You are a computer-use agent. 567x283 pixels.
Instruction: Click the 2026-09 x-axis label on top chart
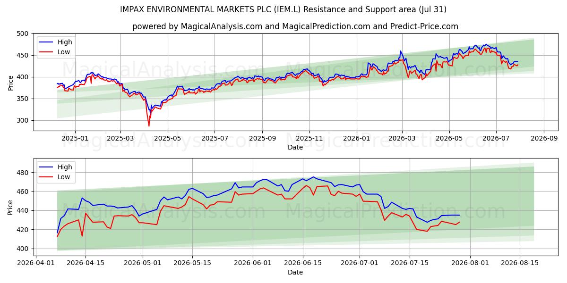pyautogui.click(x=544, y=139)
